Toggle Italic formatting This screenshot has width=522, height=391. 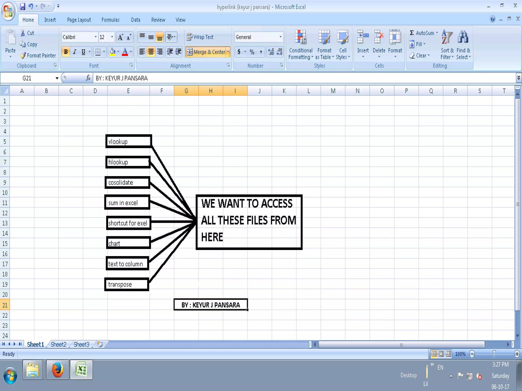74,52
